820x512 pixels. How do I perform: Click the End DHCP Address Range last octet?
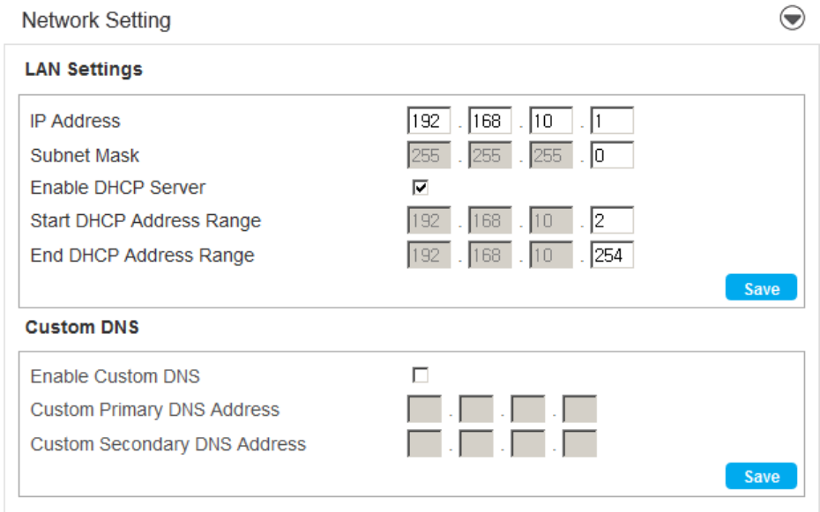pos(612,256)
